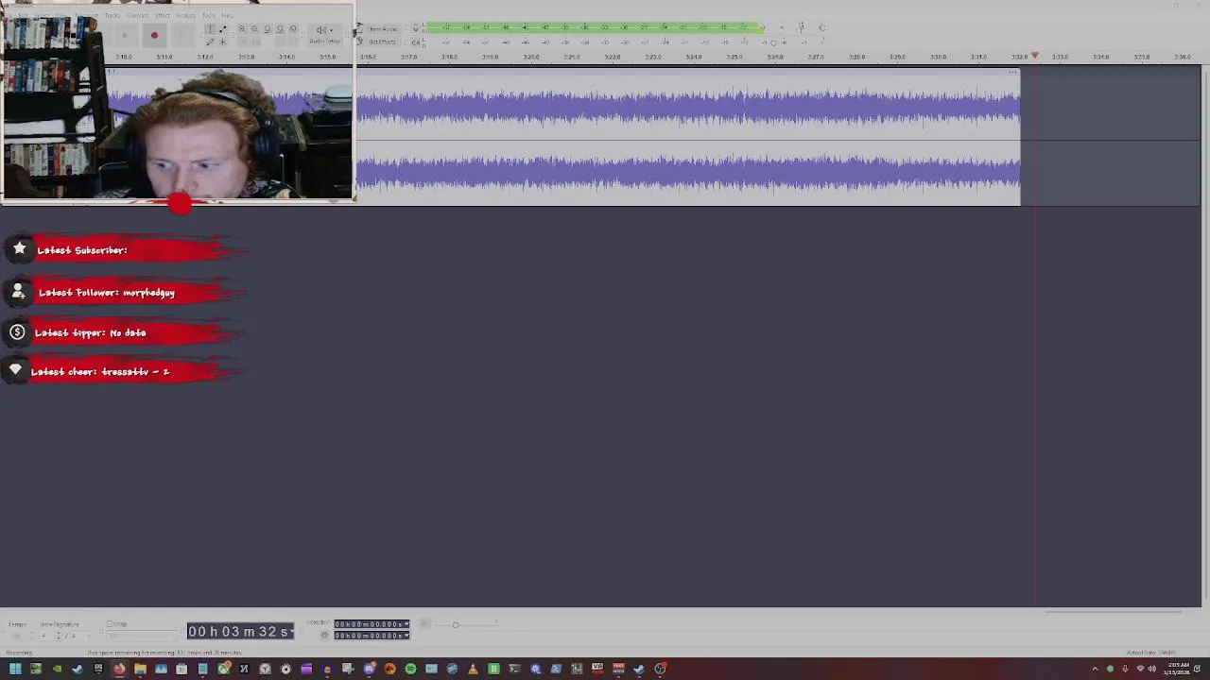Viewport: 1210px width, 680px height.
Task: Click the Zoom Out icon
Action: click(254, 28)
